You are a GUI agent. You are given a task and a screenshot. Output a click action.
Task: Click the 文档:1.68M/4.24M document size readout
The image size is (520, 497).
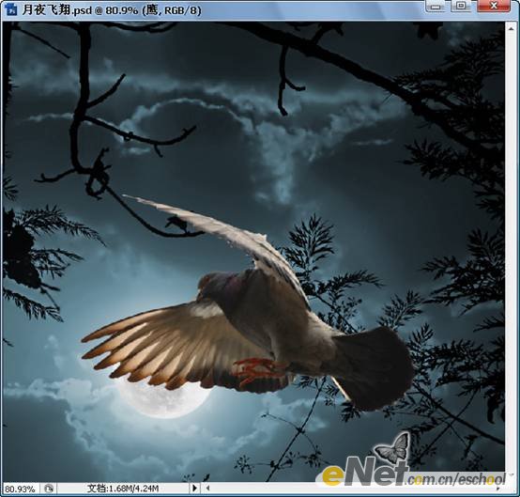(x=123, y=489)
